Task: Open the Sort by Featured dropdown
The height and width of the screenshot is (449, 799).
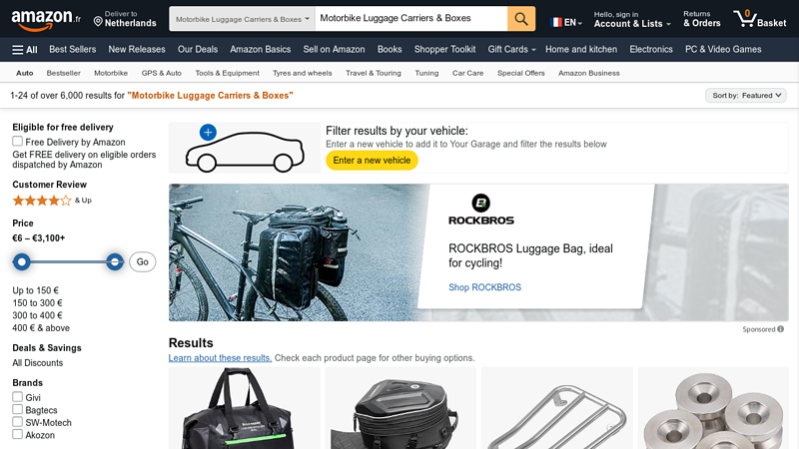Action: pyautogui.click(x=746, y=95)
